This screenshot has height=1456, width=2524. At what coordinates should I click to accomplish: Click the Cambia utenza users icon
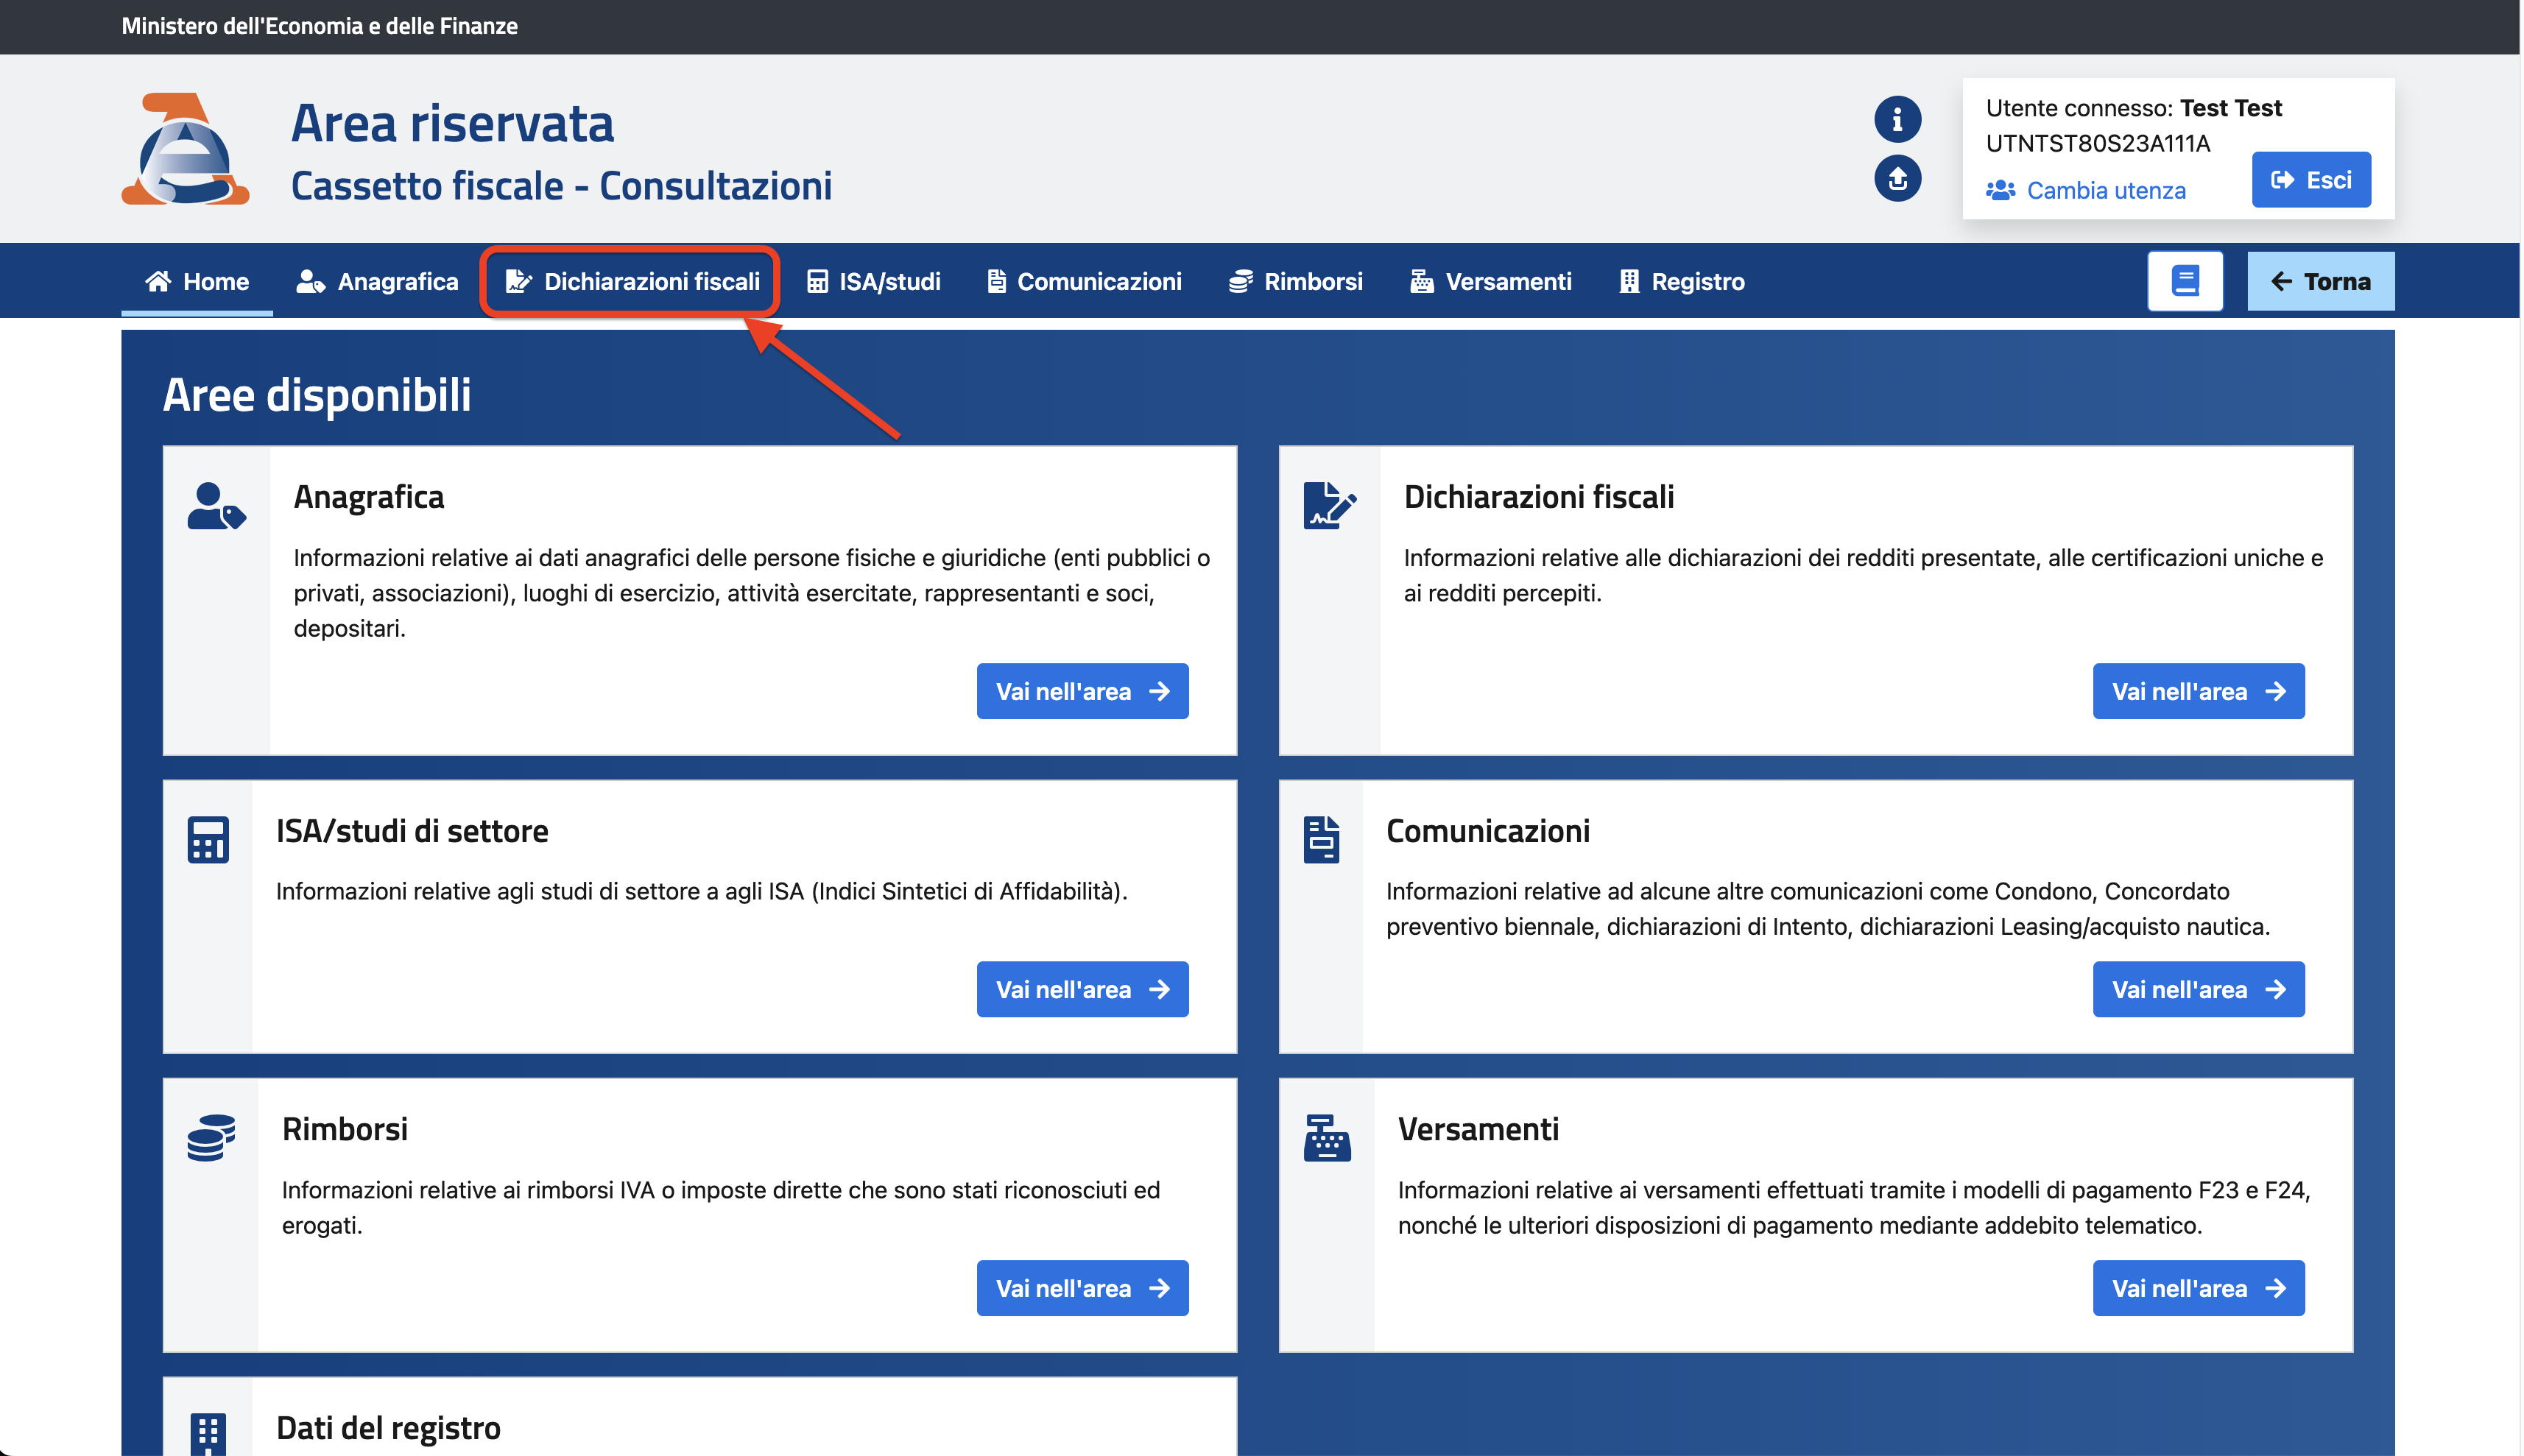pos(2000,190)
